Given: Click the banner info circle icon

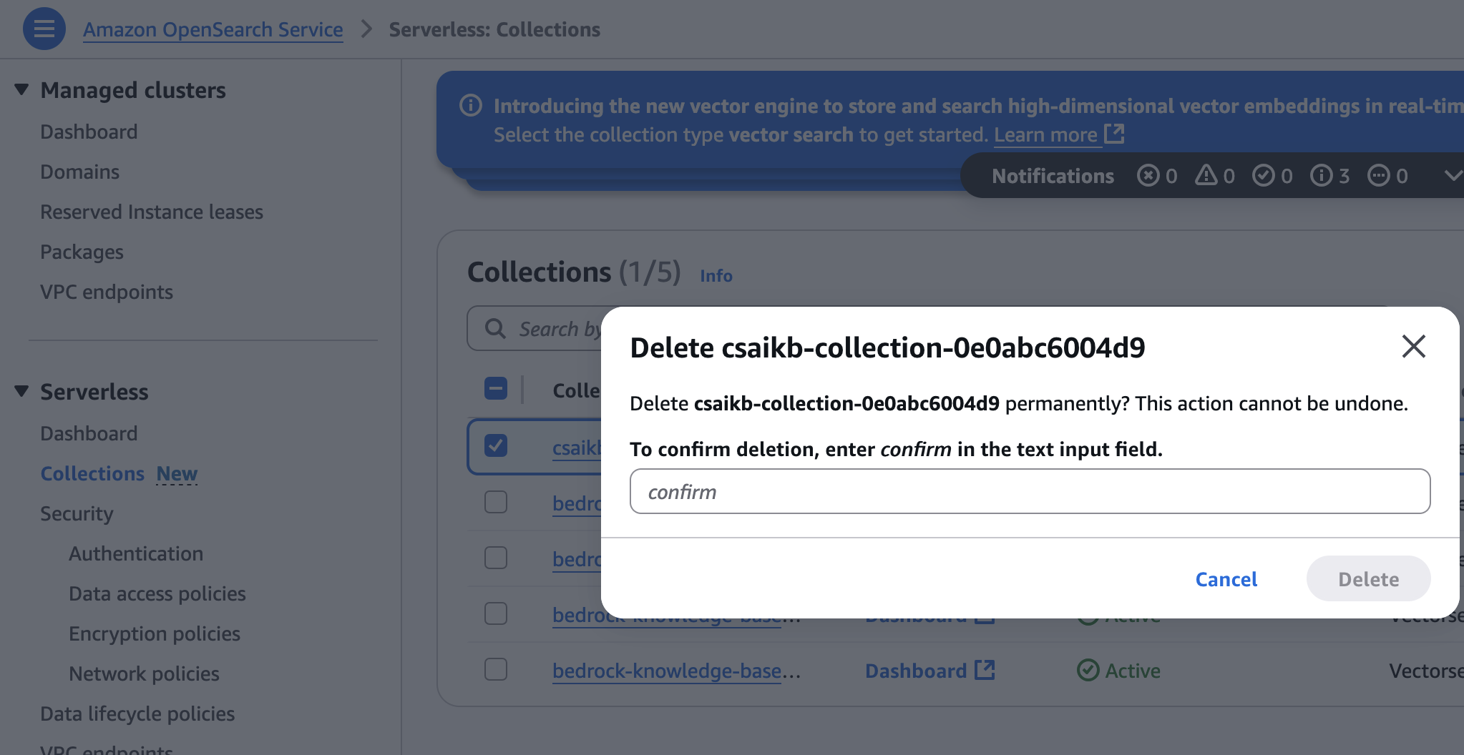Looking at the screenshot, I should pyautogui.click(x=471, y=106).
